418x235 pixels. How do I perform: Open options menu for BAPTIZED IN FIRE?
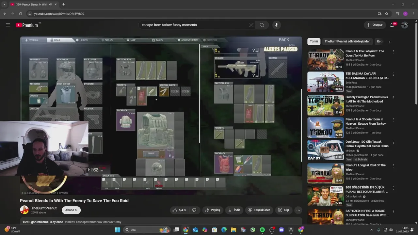393,211
